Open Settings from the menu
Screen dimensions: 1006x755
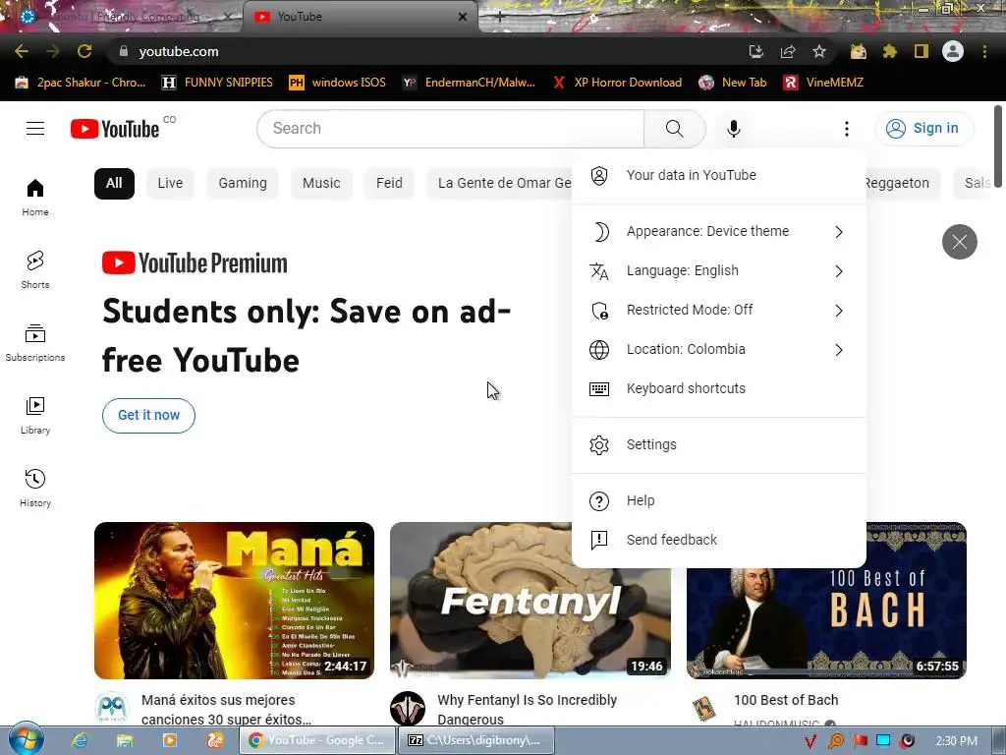(718, 444)
